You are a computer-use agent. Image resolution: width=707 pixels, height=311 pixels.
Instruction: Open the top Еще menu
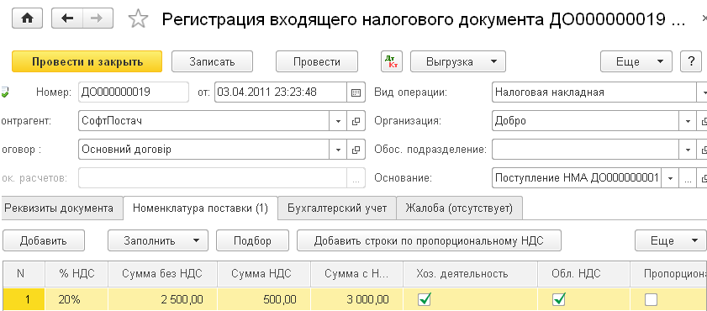636,61
